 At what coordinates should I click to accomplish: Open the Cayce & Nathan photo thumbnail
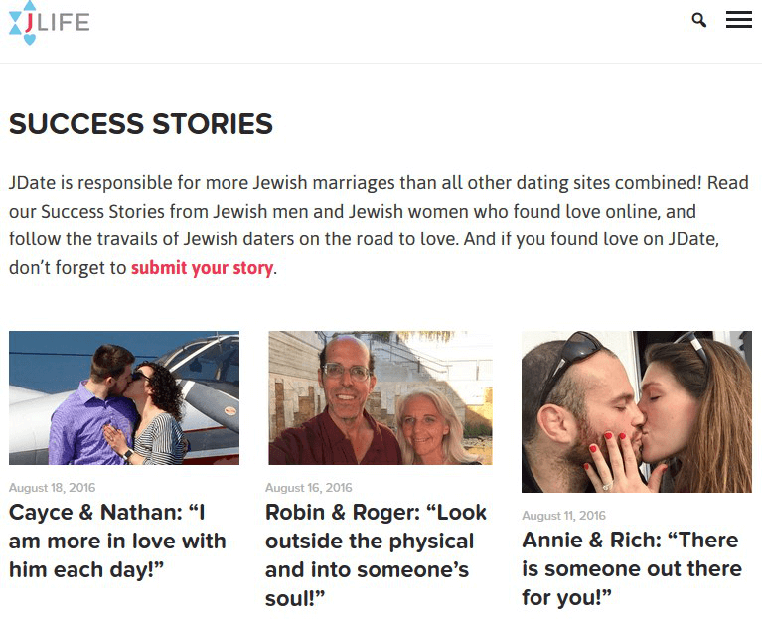click(124, 397)
